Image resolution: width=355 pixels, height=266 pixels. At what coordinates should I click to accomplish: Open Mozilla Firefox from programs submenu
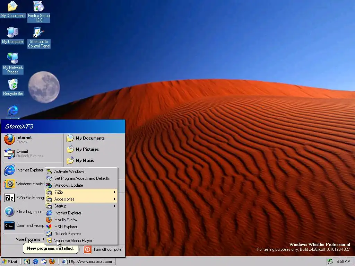coord(81,220)
